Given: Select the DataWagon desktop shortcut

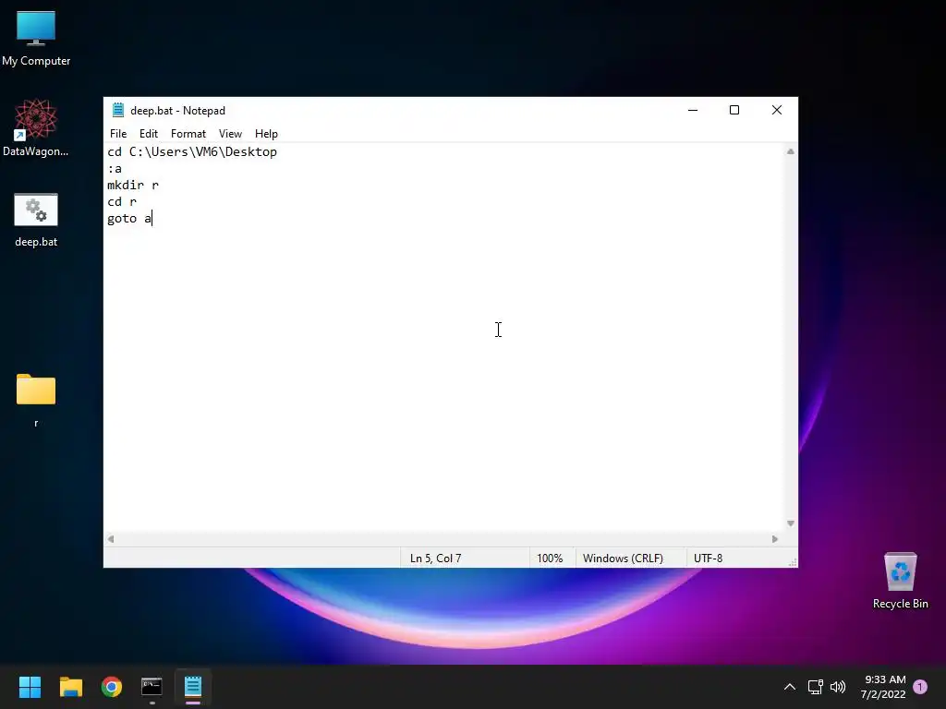Looking at the screenshot, I should pos(36,127).
